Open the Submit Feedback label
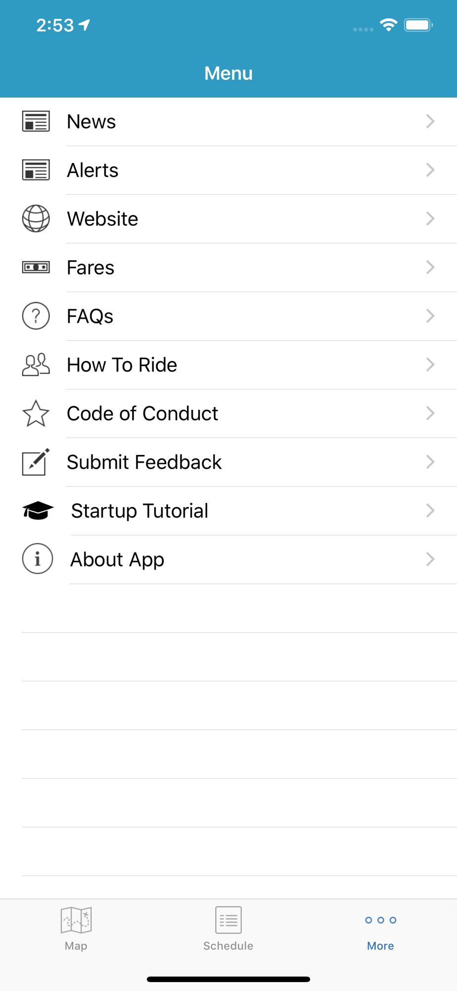Image resolution: width=457 pixels, height=991 pixels. click(x=144, y=462)
